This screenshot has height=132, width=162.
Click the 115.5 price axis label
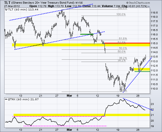coord(154,39)
